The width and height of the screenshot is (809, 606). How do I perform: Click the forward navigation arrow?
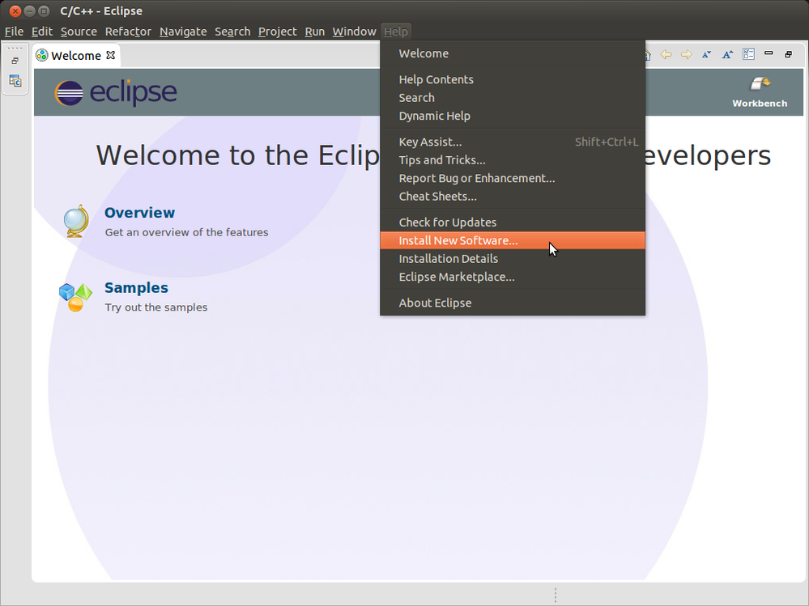687,54
